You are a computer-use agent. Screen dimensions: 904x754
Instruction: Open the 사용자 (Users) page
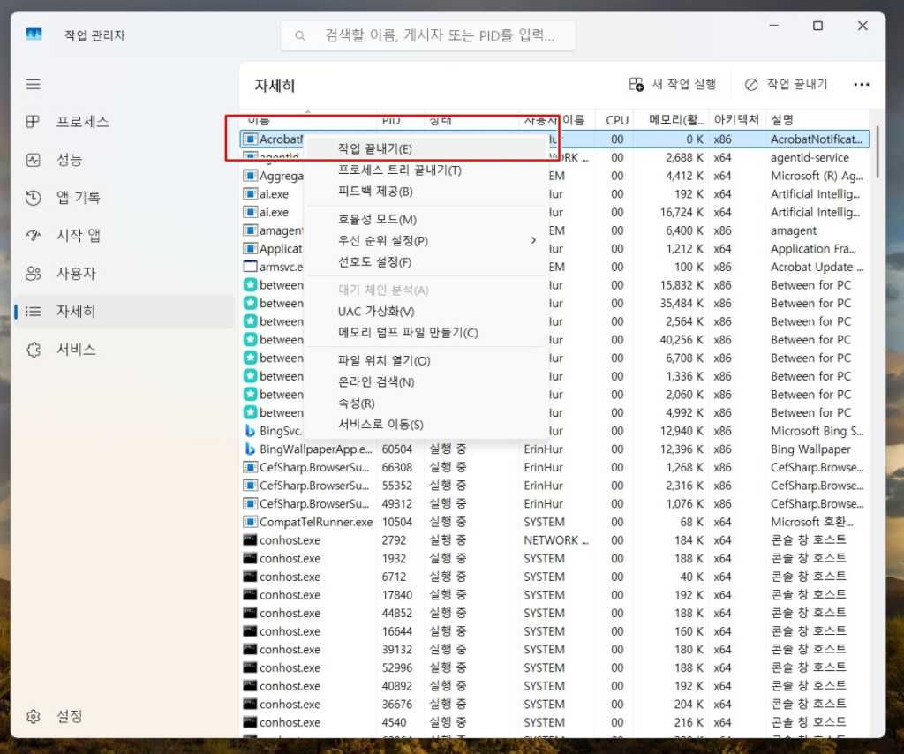(77, 273)
